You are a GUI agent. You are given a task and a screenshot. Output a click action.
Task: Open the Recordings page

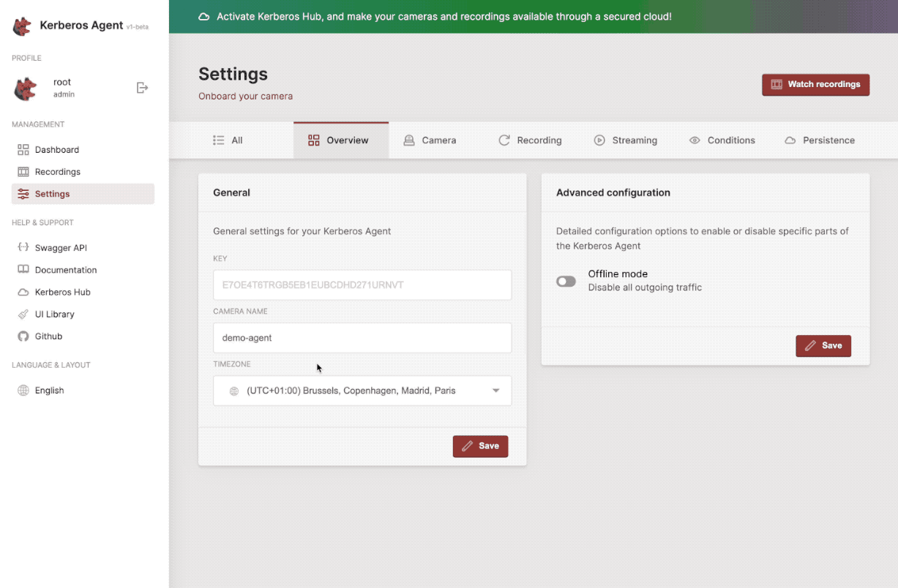pos(58,171)
